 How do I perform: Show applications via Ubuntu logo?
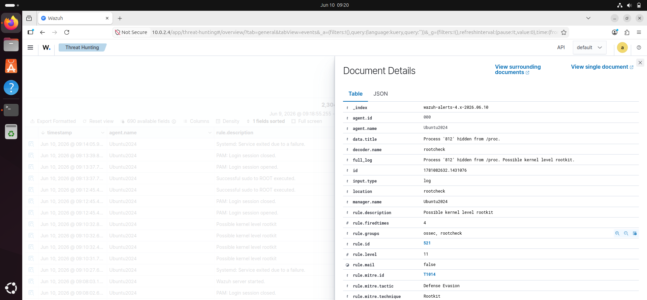[x=11, y=288]
